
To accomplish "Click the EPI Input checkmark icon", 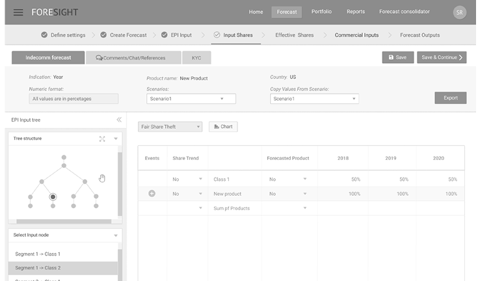I will 165,34.
